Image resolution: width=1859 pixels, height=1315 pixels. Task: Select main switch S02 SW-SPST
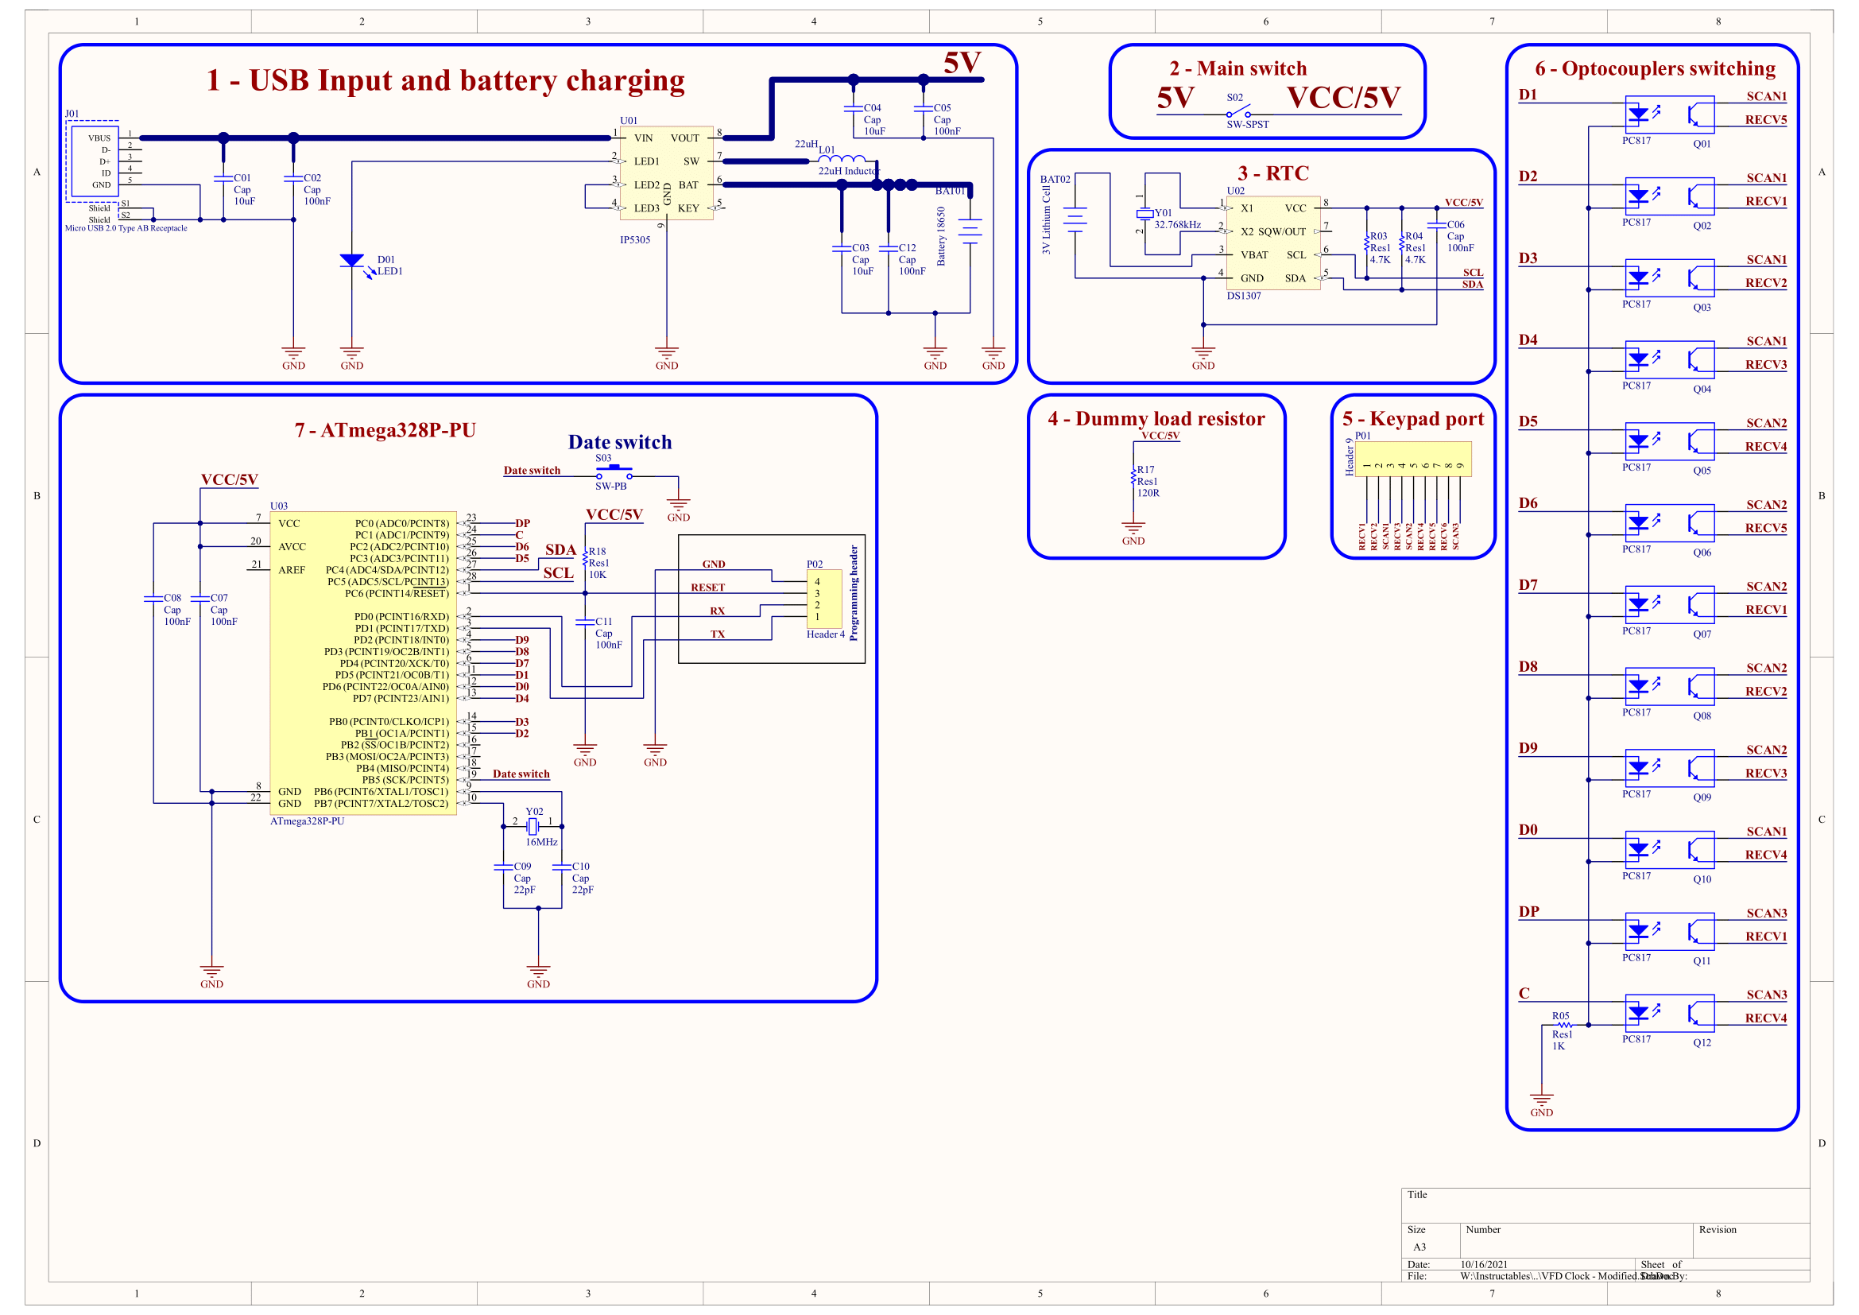pyautogui.click(x=1238, y=112)
